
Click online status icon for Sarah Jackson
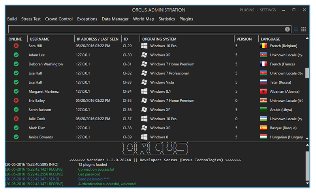[16, 110]
